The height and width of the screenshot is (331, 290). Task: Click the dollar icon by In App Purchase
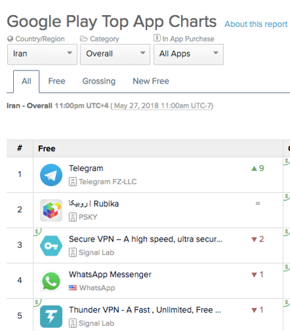[157, 38]
